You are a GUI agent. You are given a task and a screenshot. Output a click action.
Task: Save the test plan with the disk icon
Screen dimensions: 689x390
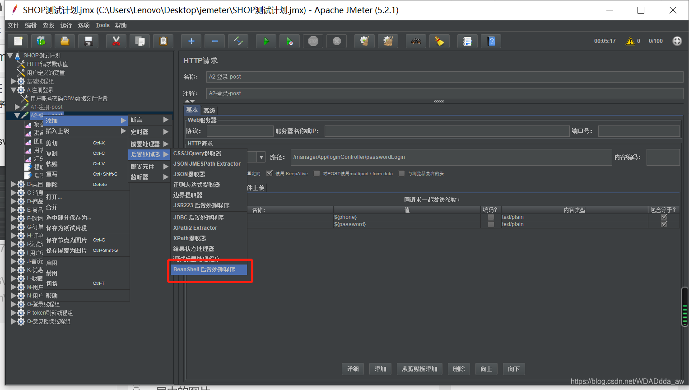pos(88,41)
